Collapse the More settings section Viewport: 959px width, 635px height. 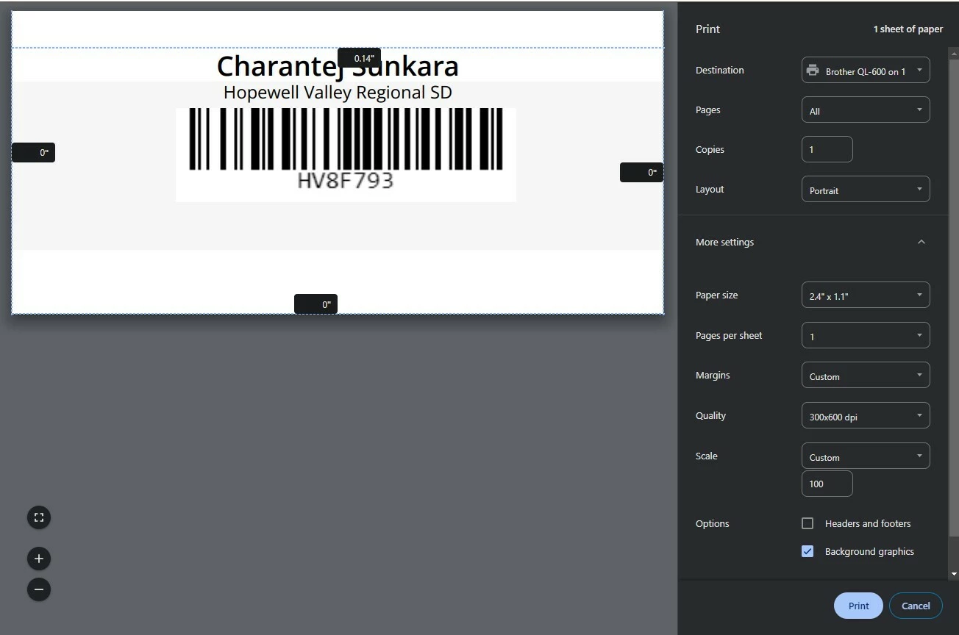pos(921,242)
